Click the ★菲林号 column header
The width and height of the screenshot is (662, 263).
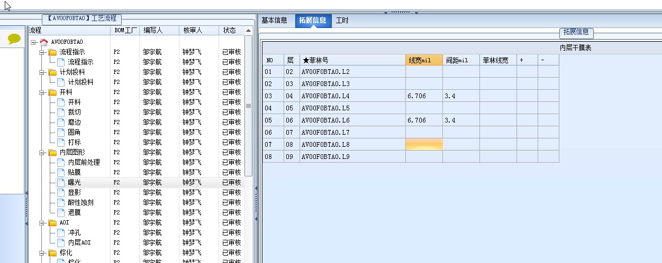pyautogui.click(x=352, y=60)
